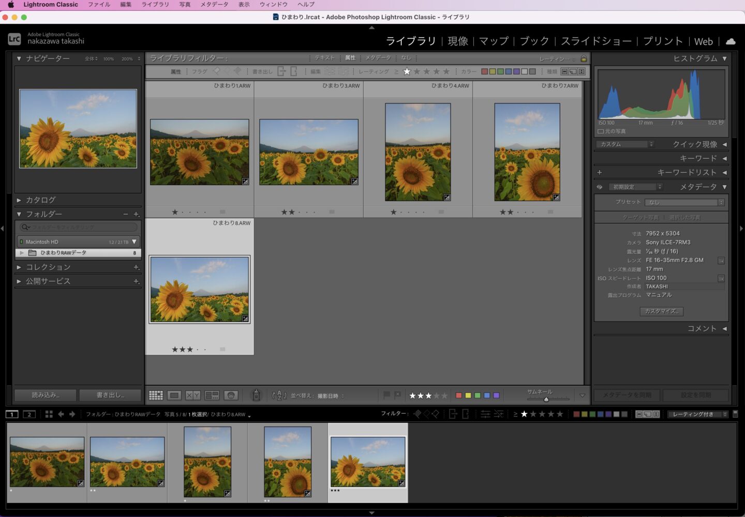Expand the Catalog panel (カタログ)
The height and width of the screenshot is (517, 745).
[x=40, y=200]
